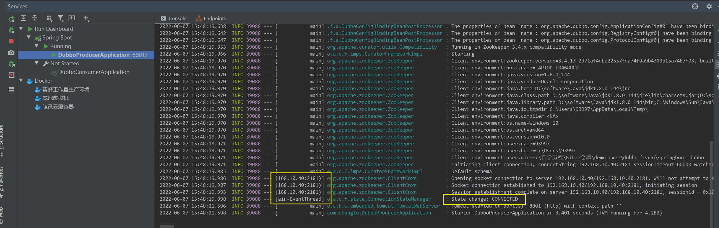Image resolution: width=719 pixels, height=228 pixels.
Task: Expand all nodes in the Services tree
Action: (x=23, y=18)
